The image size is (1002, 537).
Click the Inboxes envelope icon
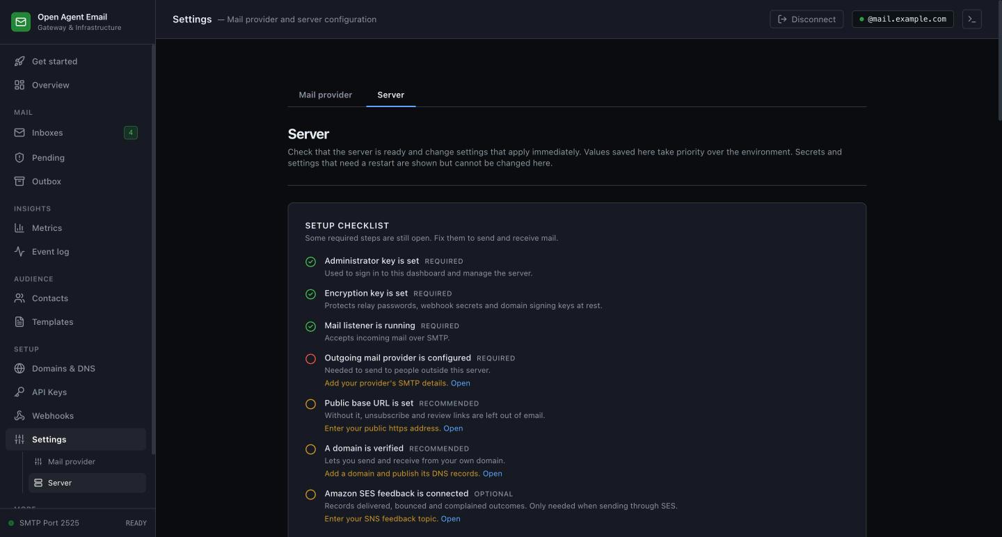click(x=19, y=133)
